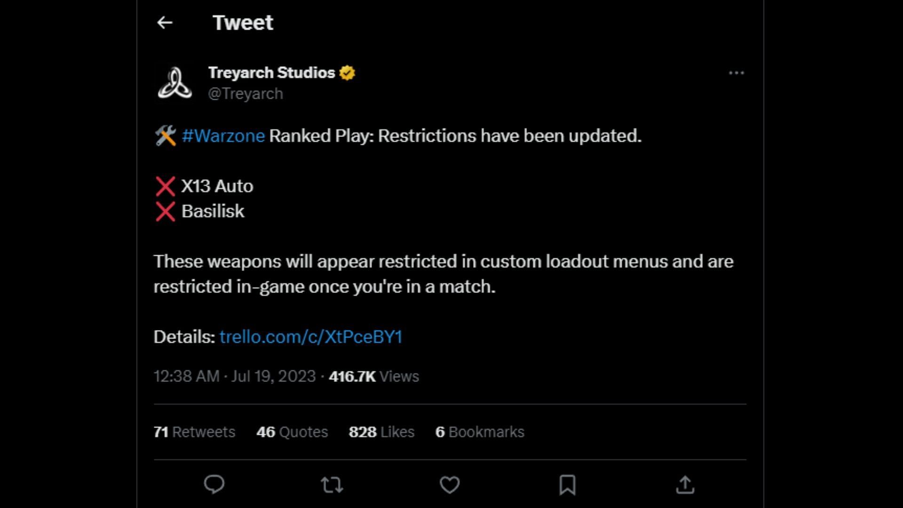
Task: Click the @Treyarch handle
Action: point(246,94)
